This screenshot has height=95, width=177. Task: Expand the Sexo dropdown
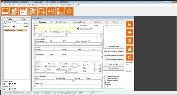[39, 35]
